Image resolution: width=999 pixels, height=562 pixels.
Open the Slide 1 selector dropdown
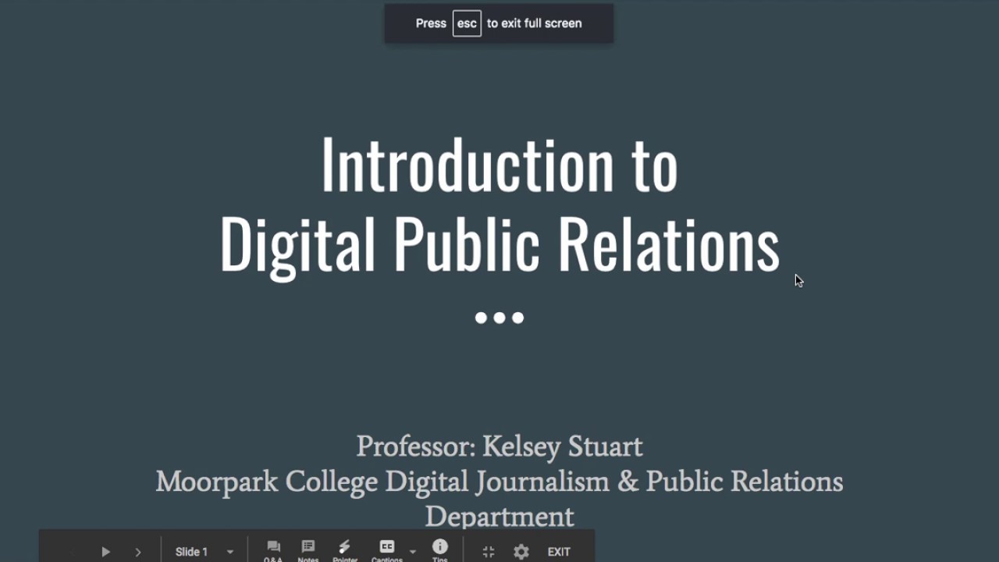(204, 552)
